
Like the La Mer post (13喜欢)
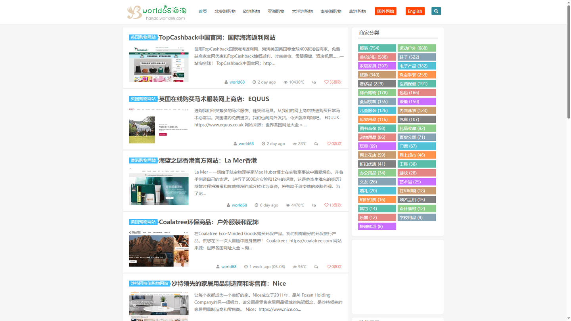click(333, 205)
